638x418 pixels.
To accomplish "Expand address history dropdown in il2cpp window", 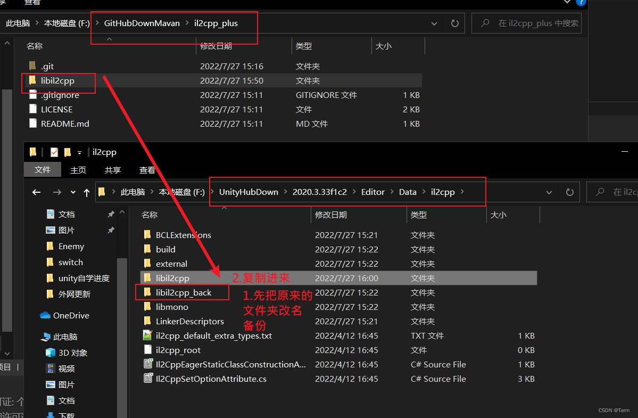I will point(549,193).
